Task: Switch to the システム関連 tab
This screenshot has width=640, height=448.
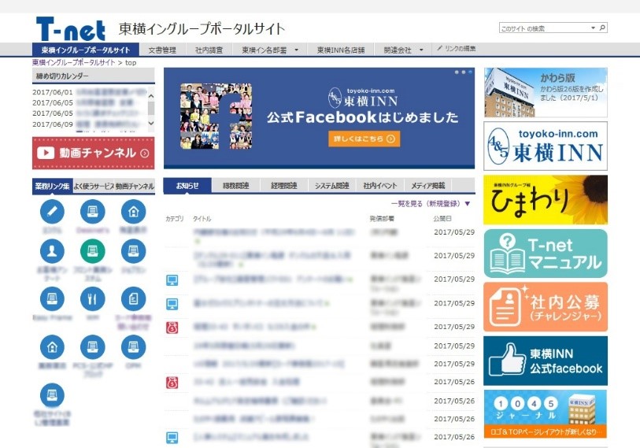Action: 331,186
